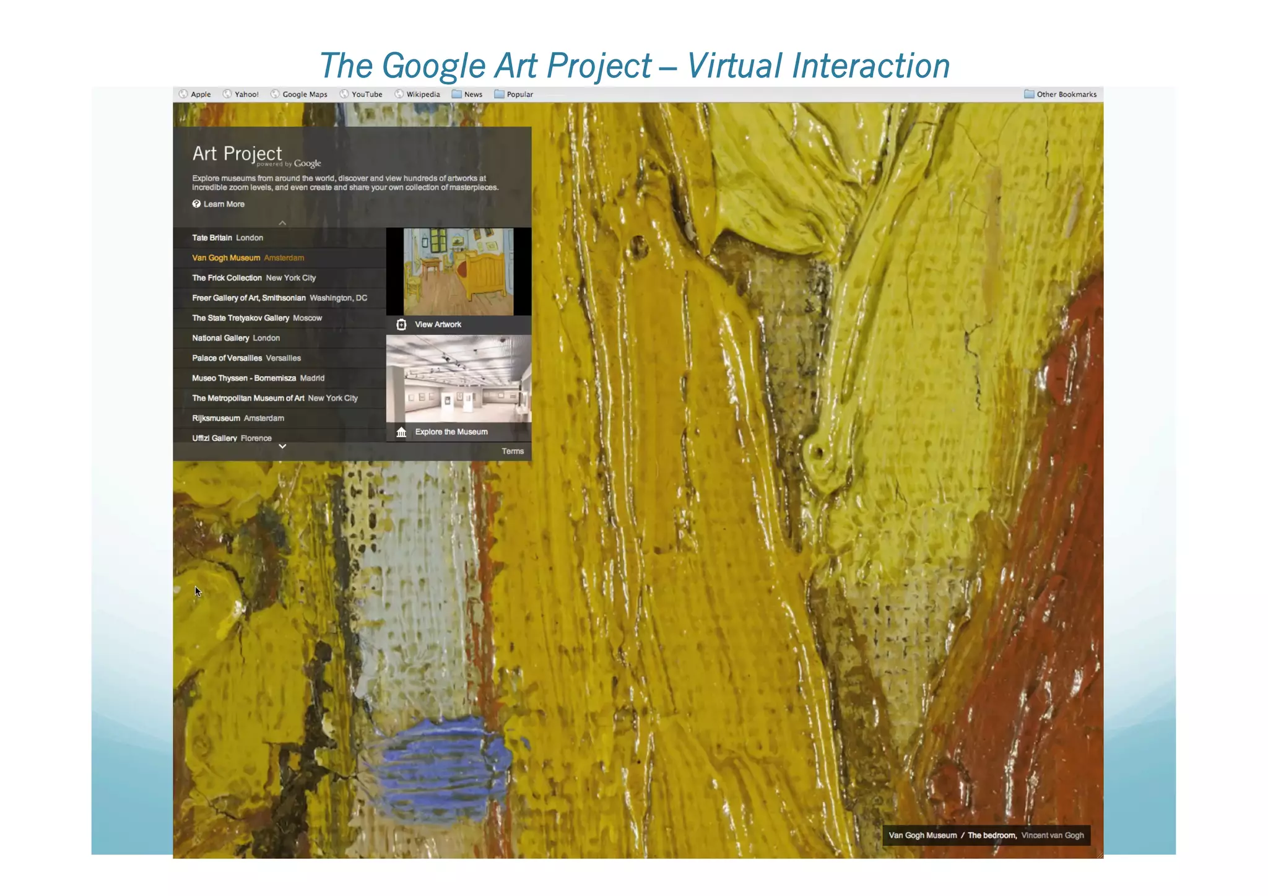
Task: Open the museum gallery interior thumbnail
Action: pos(459,379)
